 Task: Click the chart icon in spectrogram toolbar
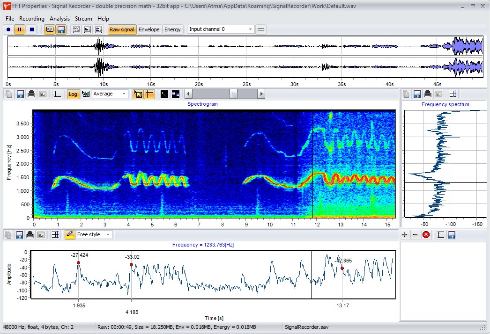click(x=43, y=94)
